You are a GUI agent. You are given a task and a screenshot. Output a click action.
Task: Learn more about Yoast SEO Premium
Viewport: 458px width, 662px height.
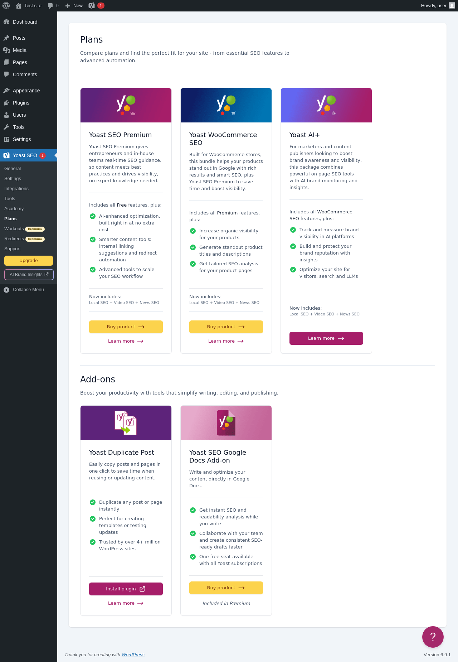[x=126, y=341]
